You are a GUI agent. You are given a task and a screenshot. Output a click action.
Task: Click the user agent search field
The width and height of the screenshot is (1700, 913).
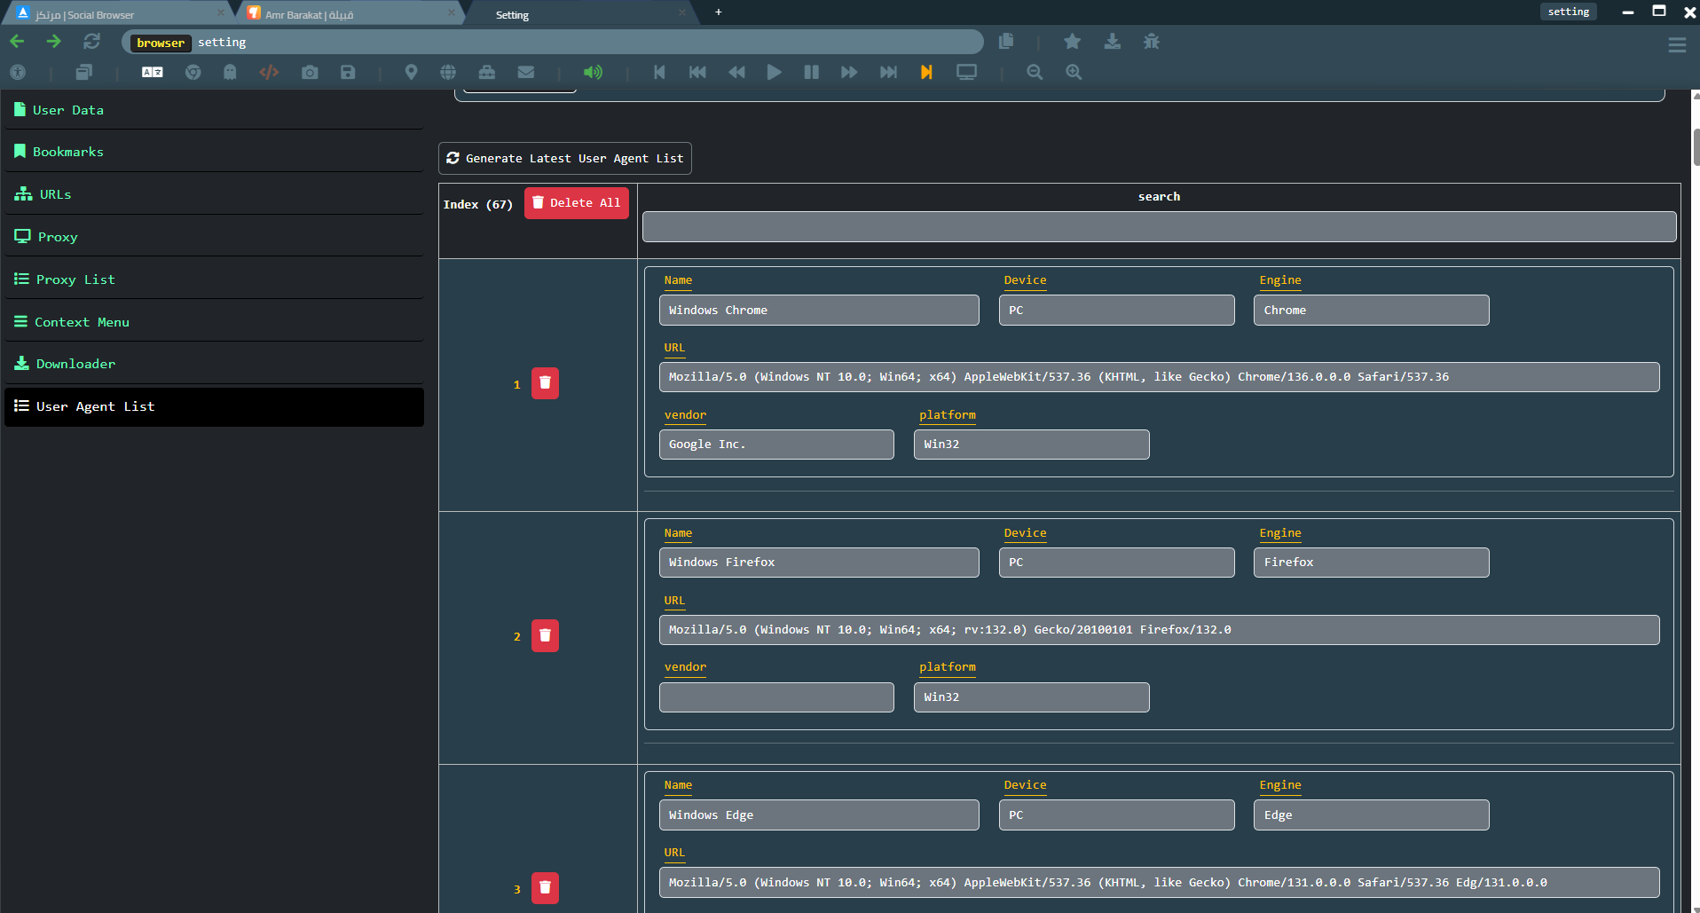[x=1159, y=227]
